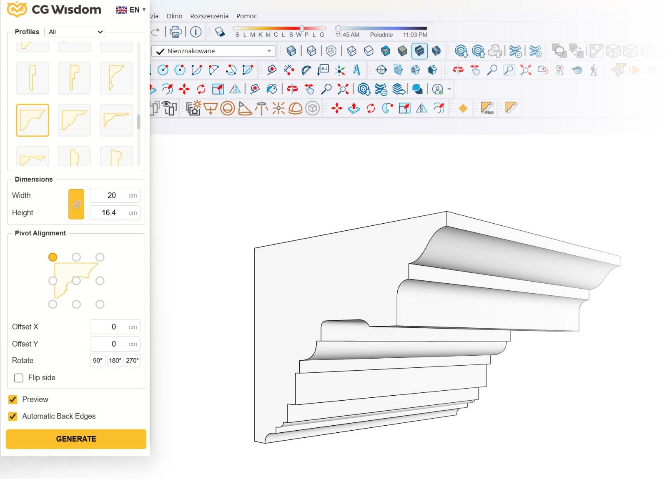Viewport: 667px width, 479px height.
Task: Enable the Flip side checkbox
Action: click(x=19, y=378)
